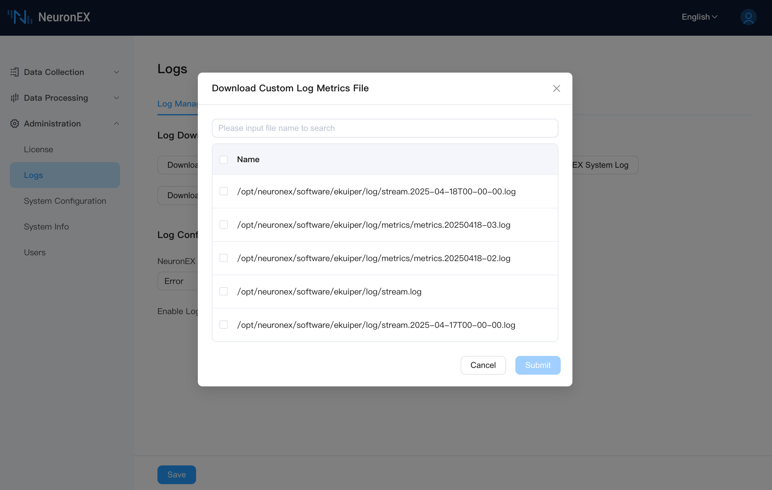
Task: Click the NeuronEX logo icon
Action: point(20,17)
